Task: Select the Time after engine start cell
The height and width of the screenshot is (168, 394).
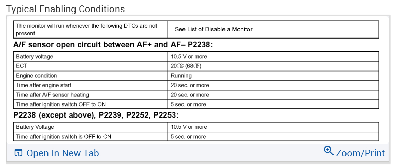Action: [44, 85]
